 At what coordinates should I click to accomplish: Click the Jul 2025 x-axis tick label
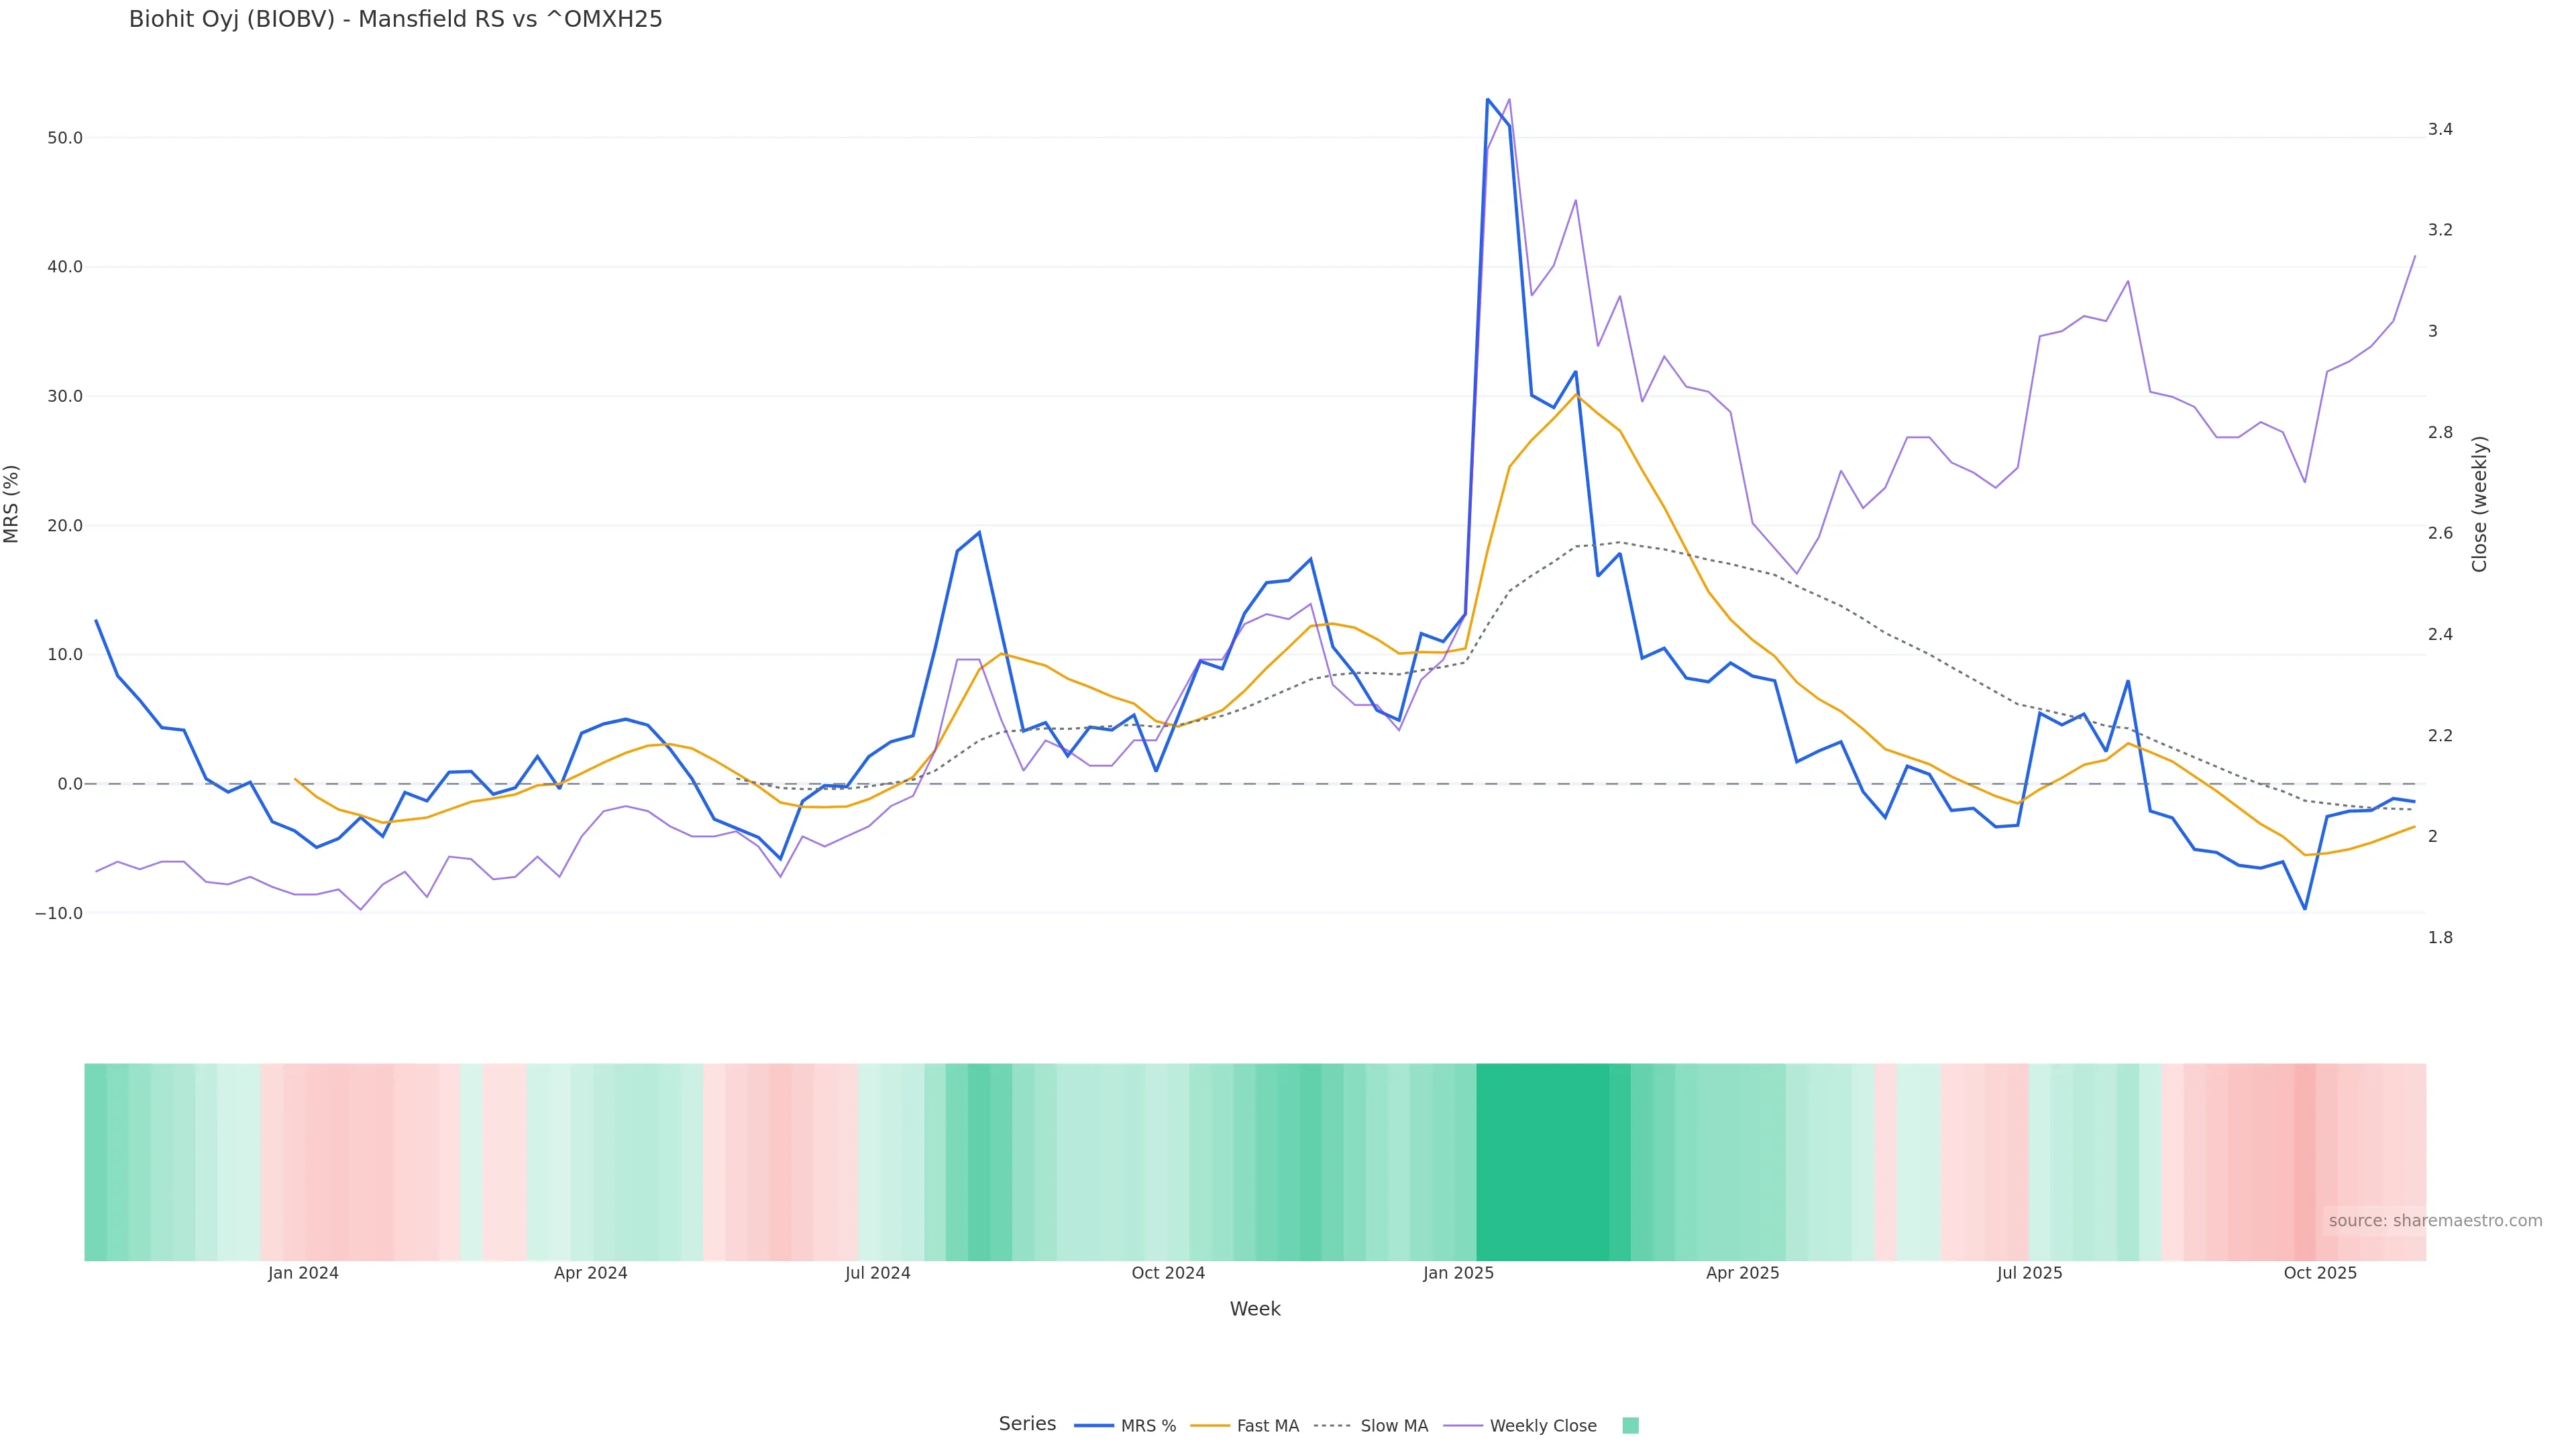tap(2029, 1273)
